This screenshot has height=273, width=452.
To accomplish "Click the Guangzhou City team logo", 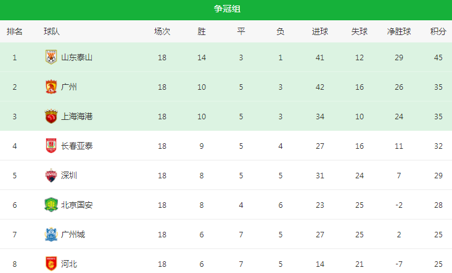I will tap(51, 234).
